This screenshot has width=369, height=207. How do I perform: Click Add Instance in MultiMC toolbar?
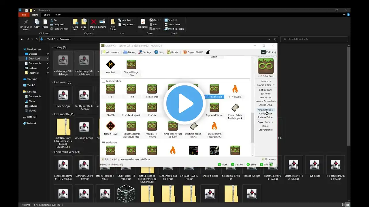click(110, 52)
